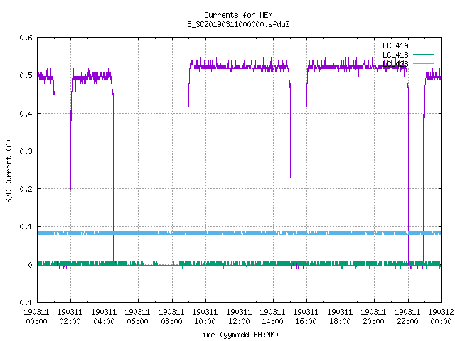Click the LCL42B legend label

point(395,64)
